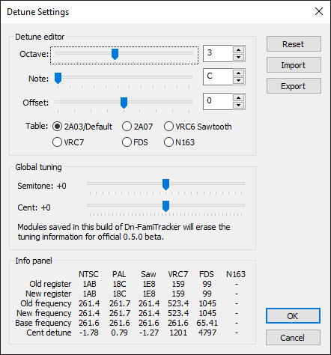
Task: Click FDS base frequency value 65.41
Action: (x=207, y=323)
